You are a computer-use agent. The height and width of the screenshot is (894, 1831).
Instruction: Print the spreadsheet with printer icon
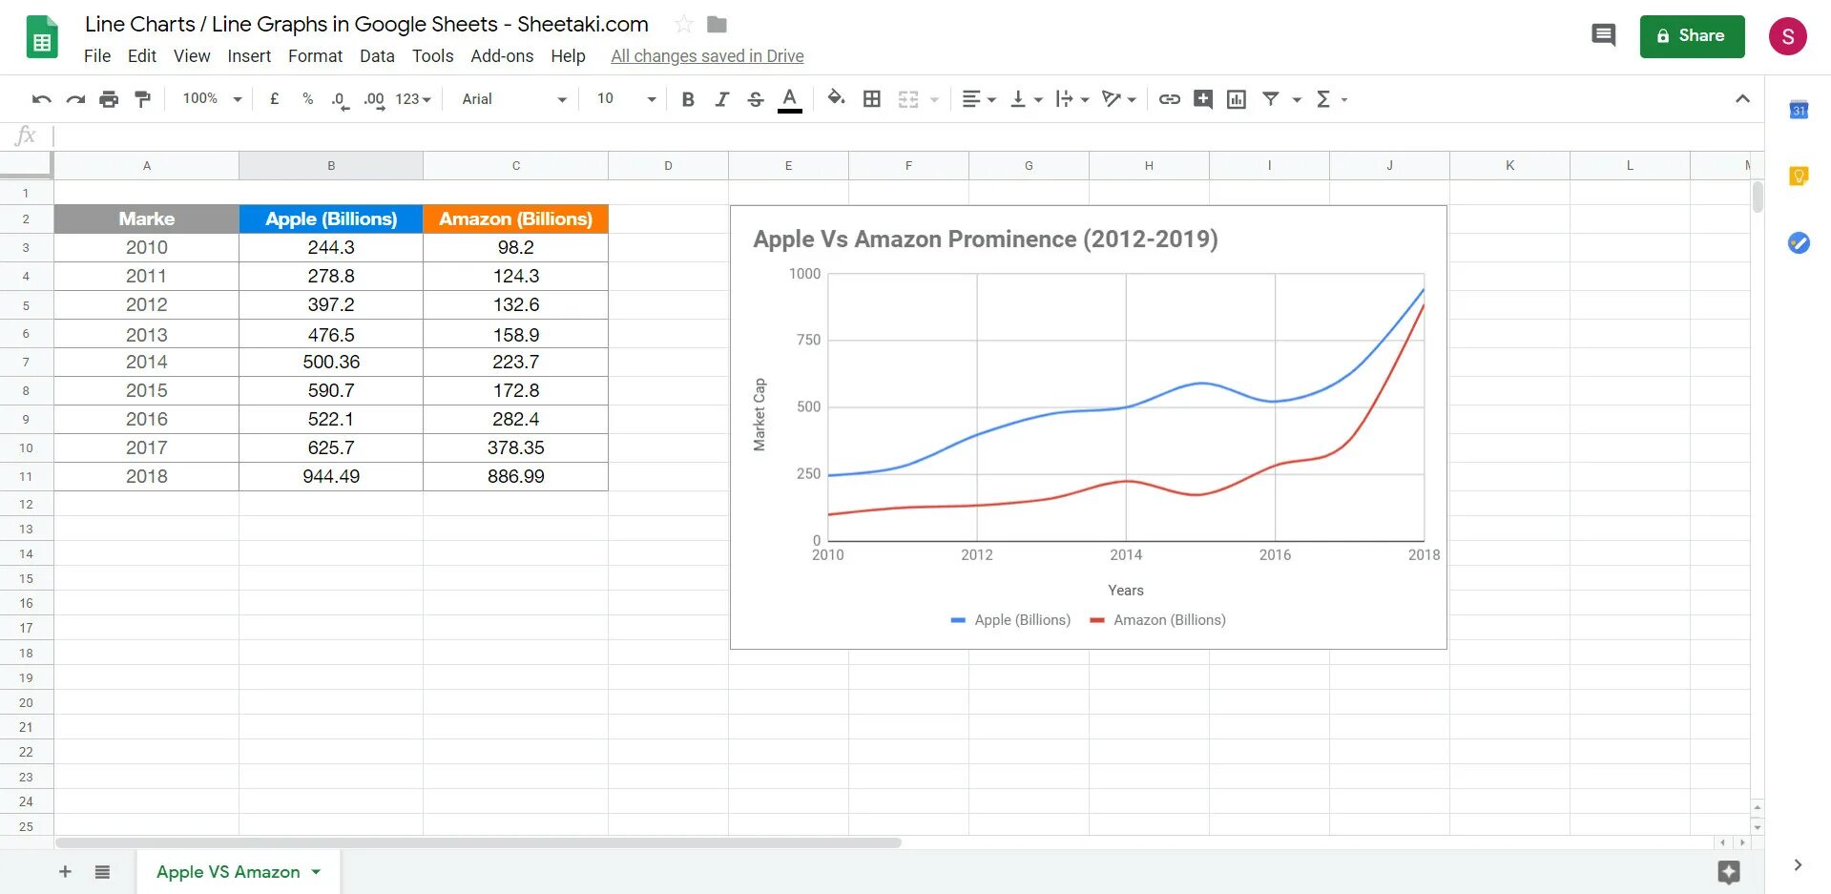[x=109, y=99]
